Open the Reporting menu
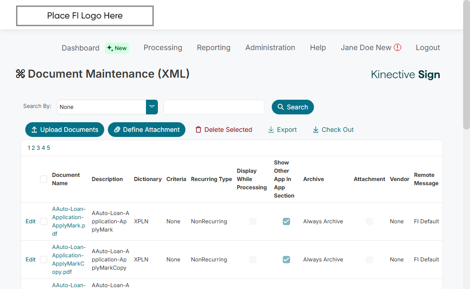Viewport: 470px width, 289px height. [213, 48]
